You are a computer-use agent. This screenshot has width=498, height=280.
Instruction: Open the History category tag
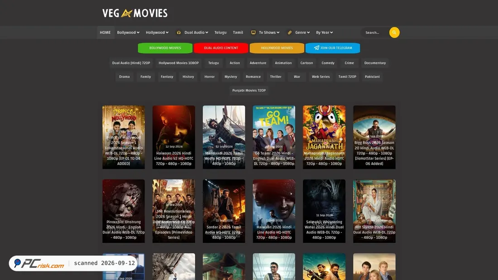[x=188, y=76]
